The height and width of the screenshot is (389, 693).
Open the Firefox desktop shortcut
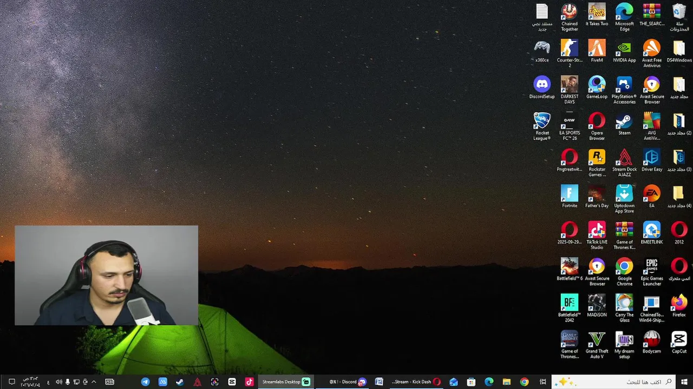pyautogui.click(x=679, y=306)
